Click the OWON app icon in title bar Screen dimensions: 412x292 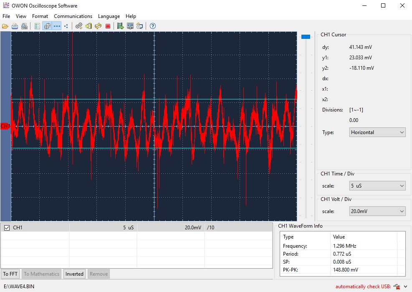6,5
